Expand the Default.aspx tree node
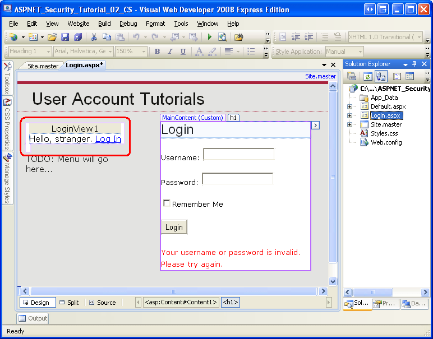The image size is (433, 339). pyautogui.click(x=349, y=107)
